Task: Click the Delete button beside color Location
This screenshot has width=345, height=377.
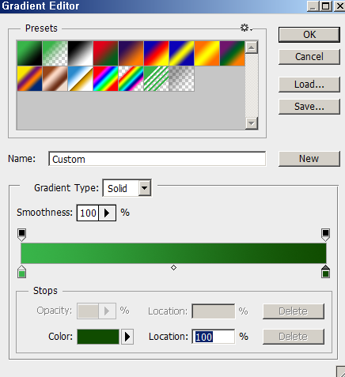Action: click(x=294, y=337)
